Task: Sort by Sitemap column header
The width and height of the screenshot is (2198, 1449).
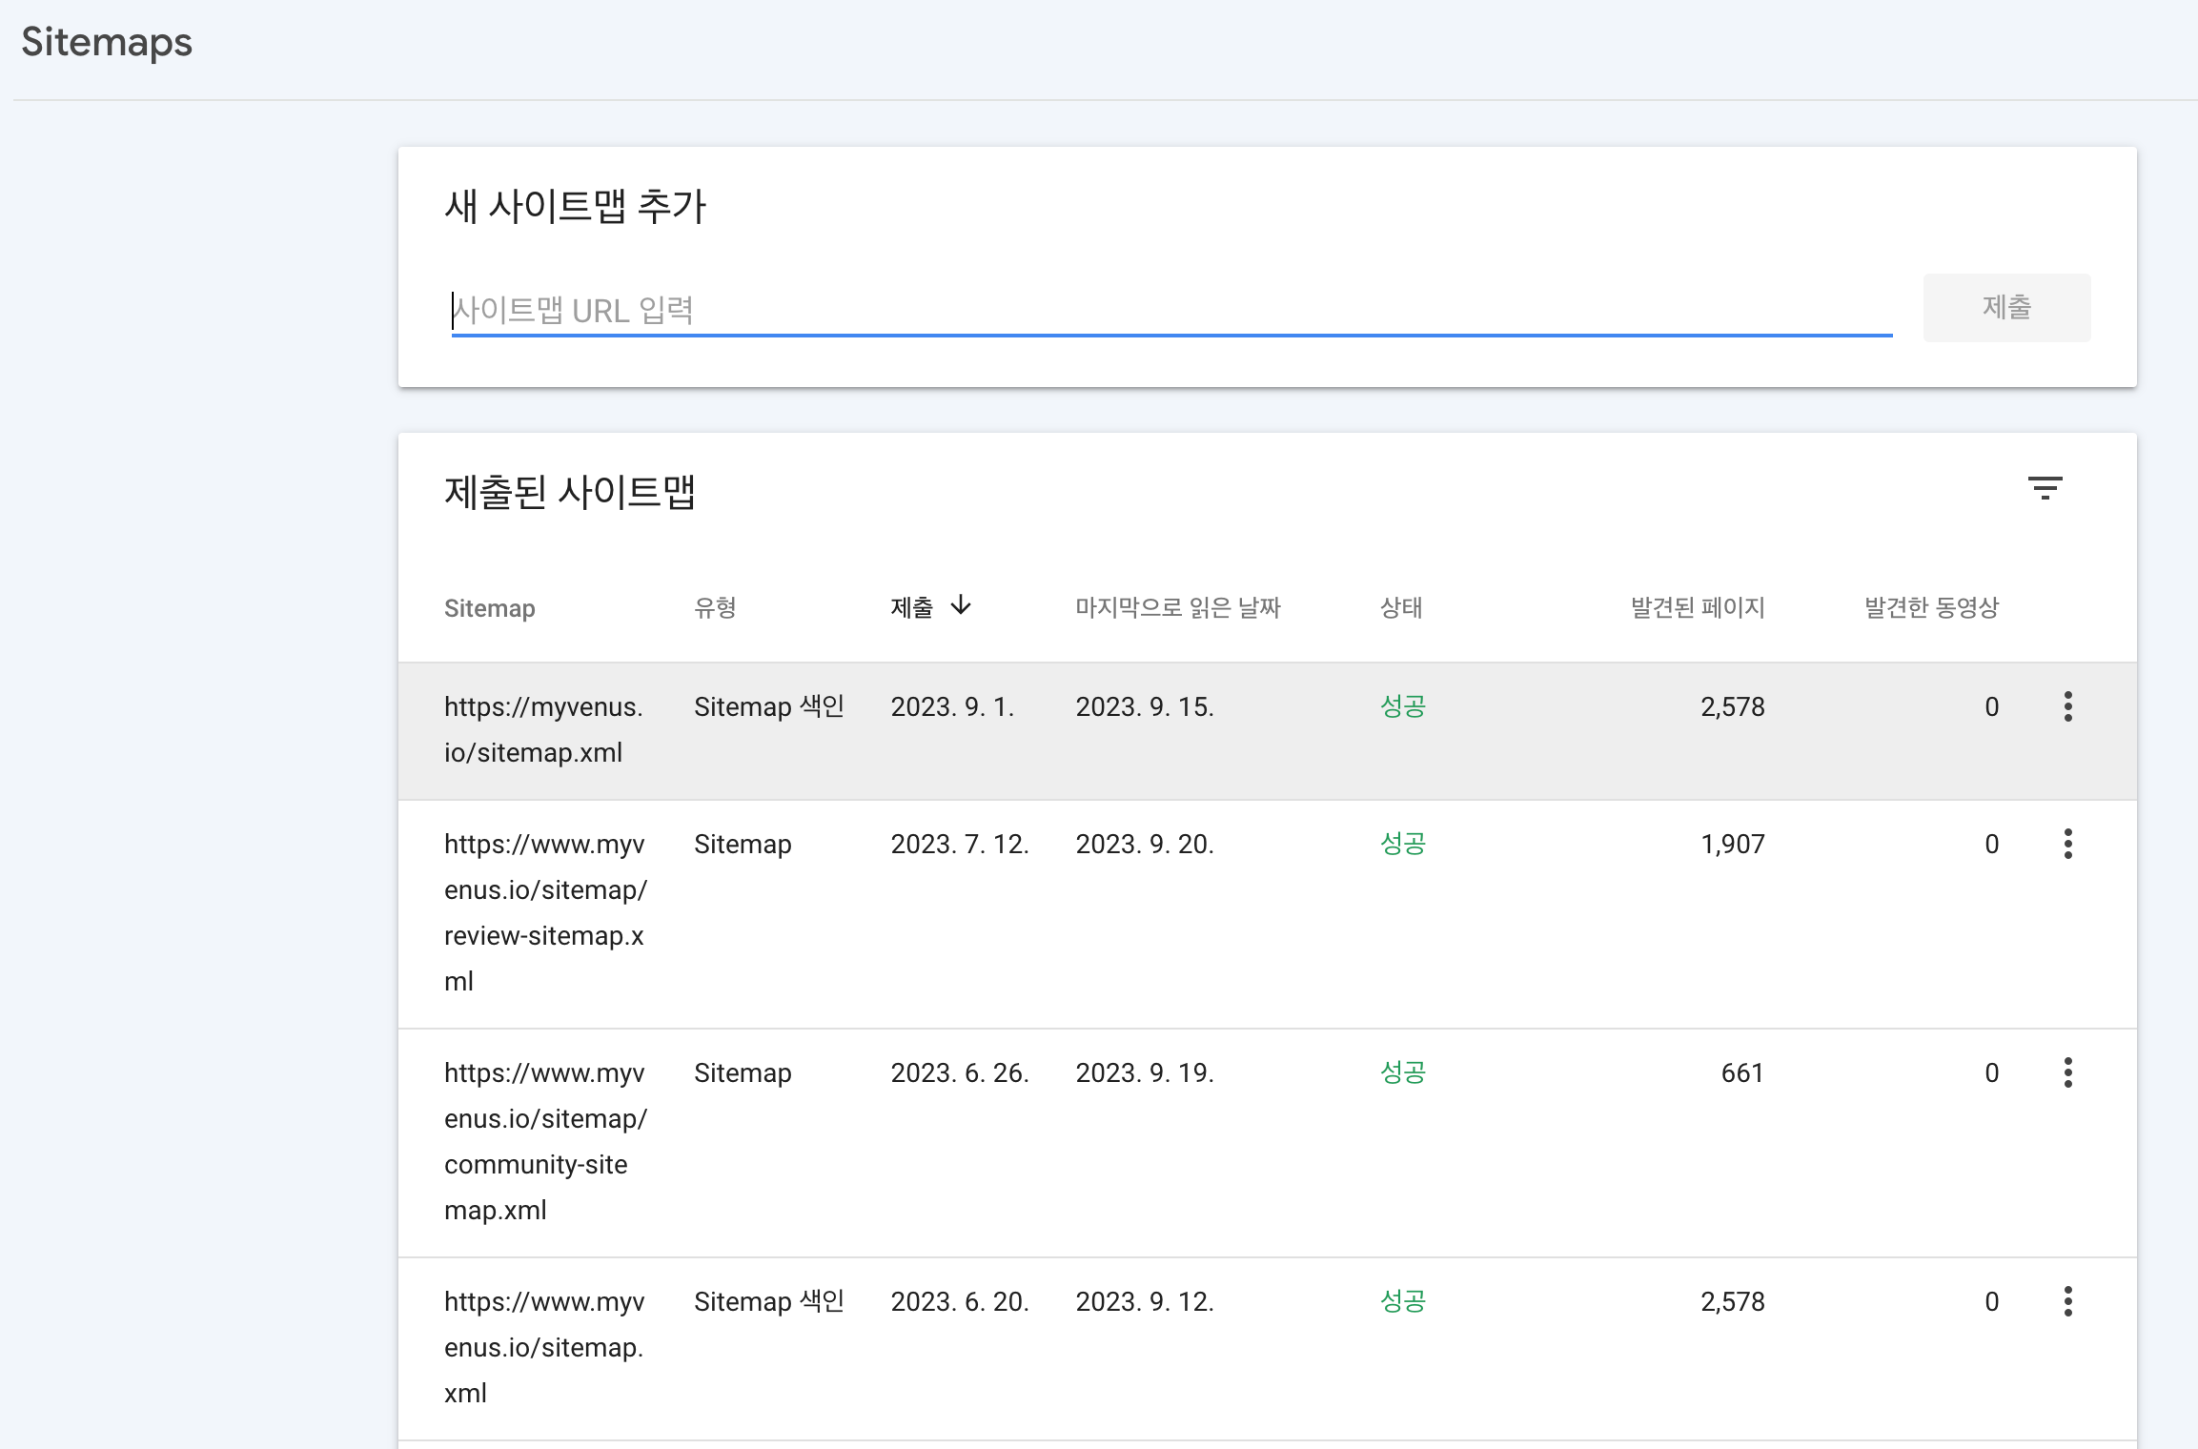Action: [489, 608]
